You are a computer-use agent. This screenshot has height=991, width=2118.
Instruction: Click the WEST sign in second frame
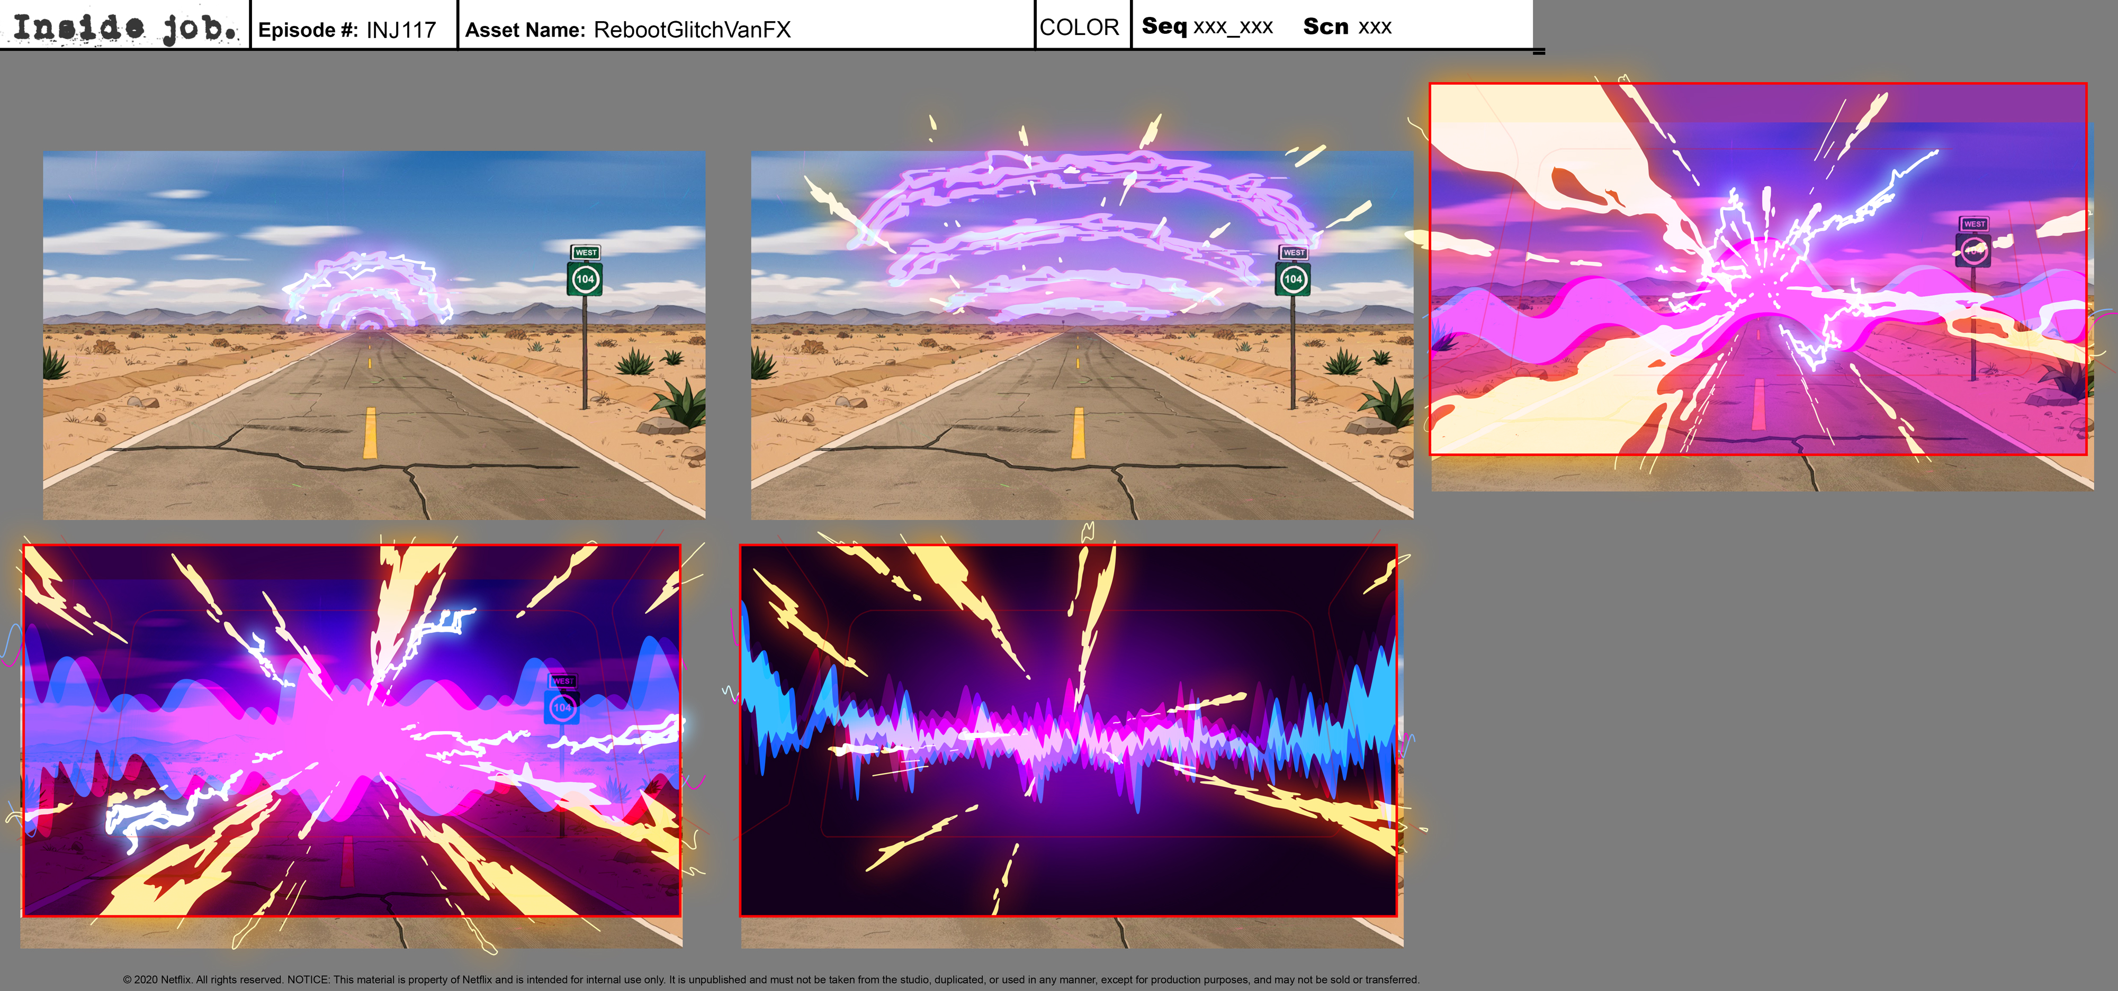1294,252
